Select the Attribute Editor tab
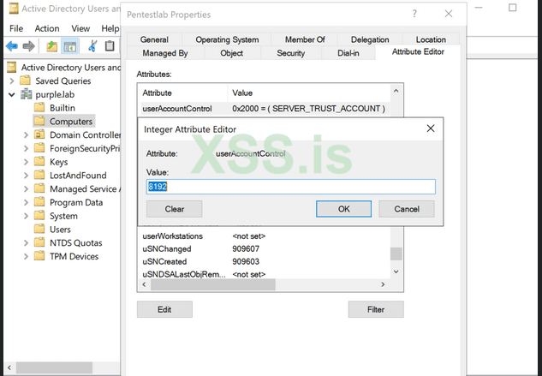The height and width of the screenshot is (376, 542). pos(418,52)
